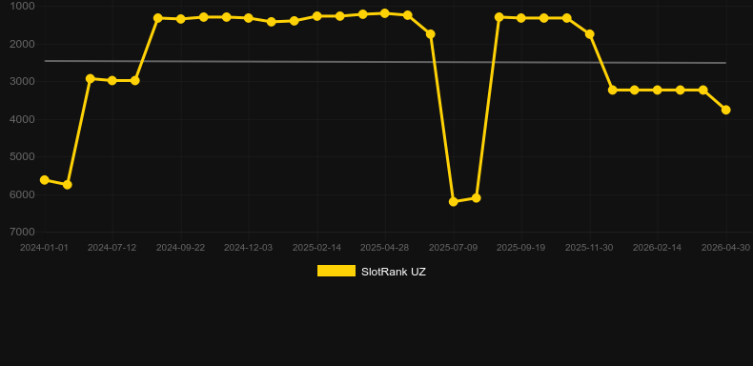Click the data point above the 2025-09-19 label
The width and height of the screenshot is (753, 366).
click(521, 18)
